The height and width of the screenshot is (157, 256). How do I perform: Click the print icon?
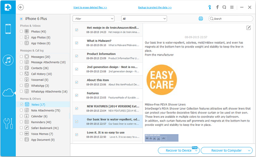[x=201, y=19]
